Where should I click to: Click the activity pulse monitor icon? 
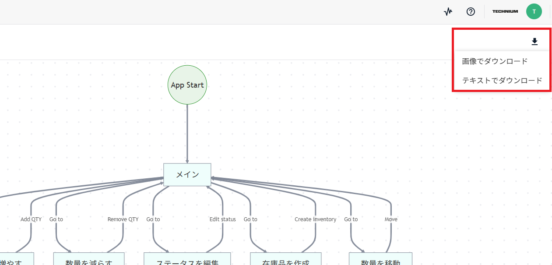pyautogui.click(x=448, y=12)
